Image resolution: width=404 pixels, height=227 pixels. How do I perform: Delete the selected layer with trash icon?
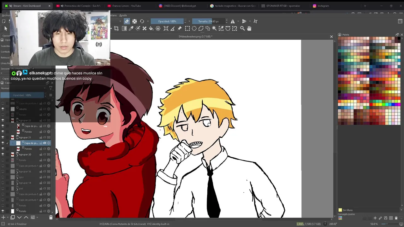point(51,217)
